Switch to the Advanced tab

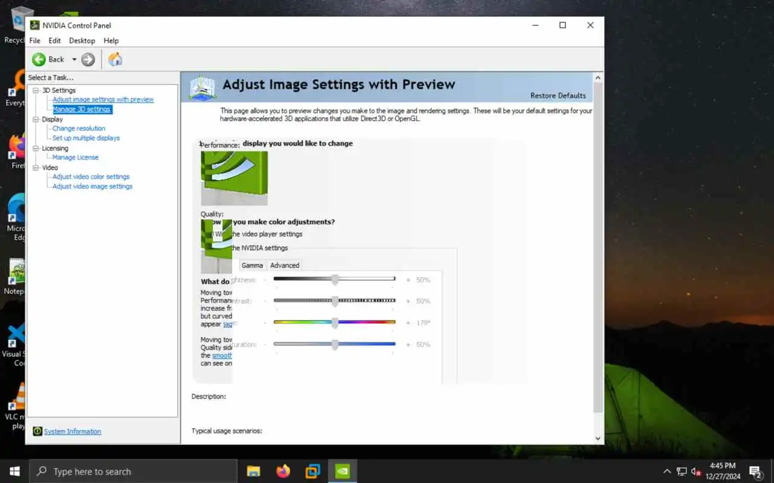(285, 265)
